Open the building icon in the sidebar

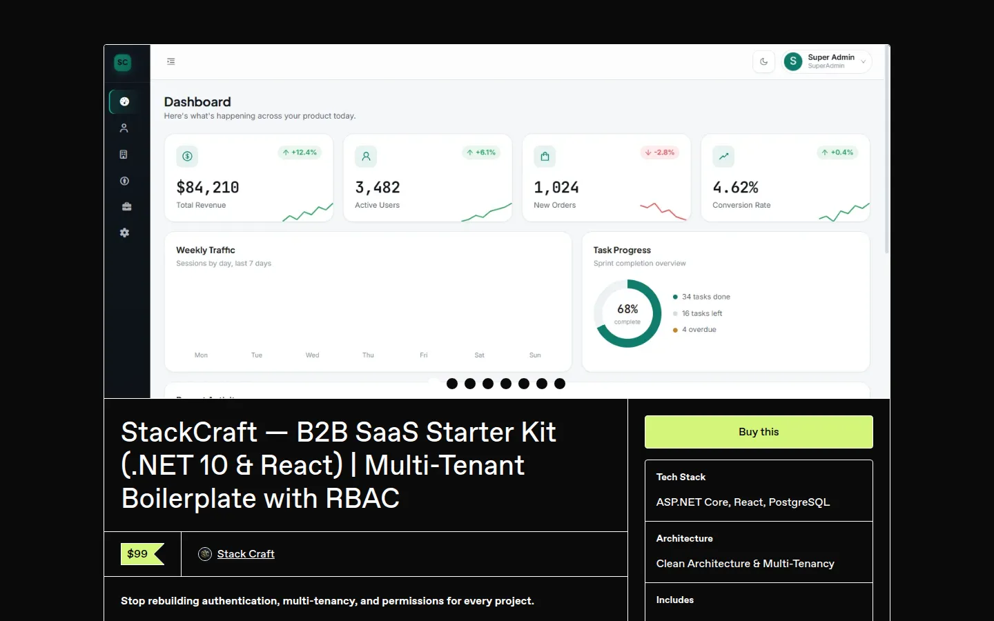(x=124, y=155)
